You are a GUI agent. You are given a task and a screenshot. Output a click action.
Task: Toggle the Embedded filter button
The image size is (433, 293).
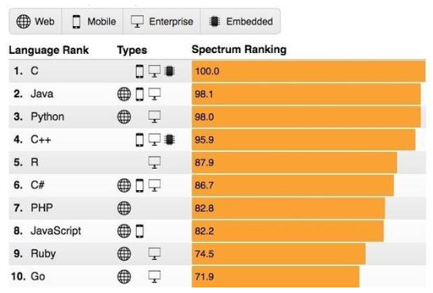tap(241, 21)
